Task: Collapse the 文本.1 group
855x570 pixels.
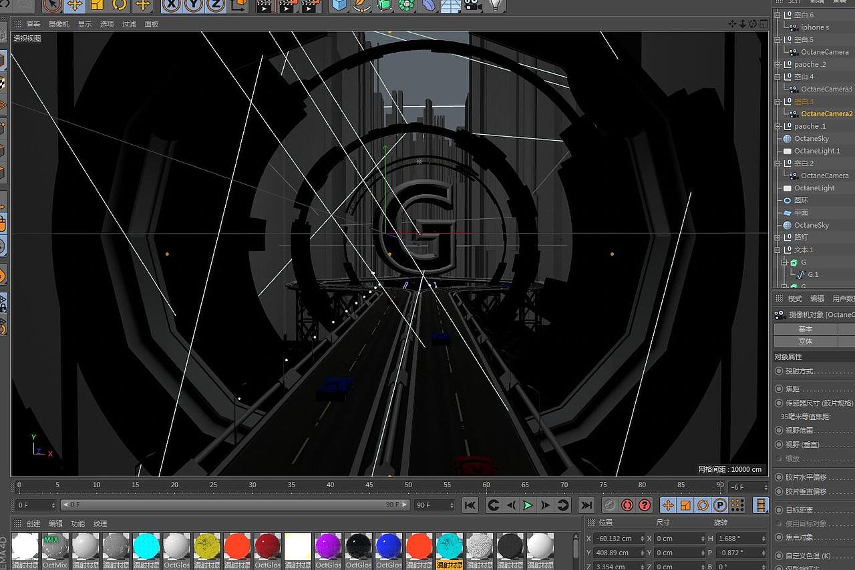Action: pos(778,250)
